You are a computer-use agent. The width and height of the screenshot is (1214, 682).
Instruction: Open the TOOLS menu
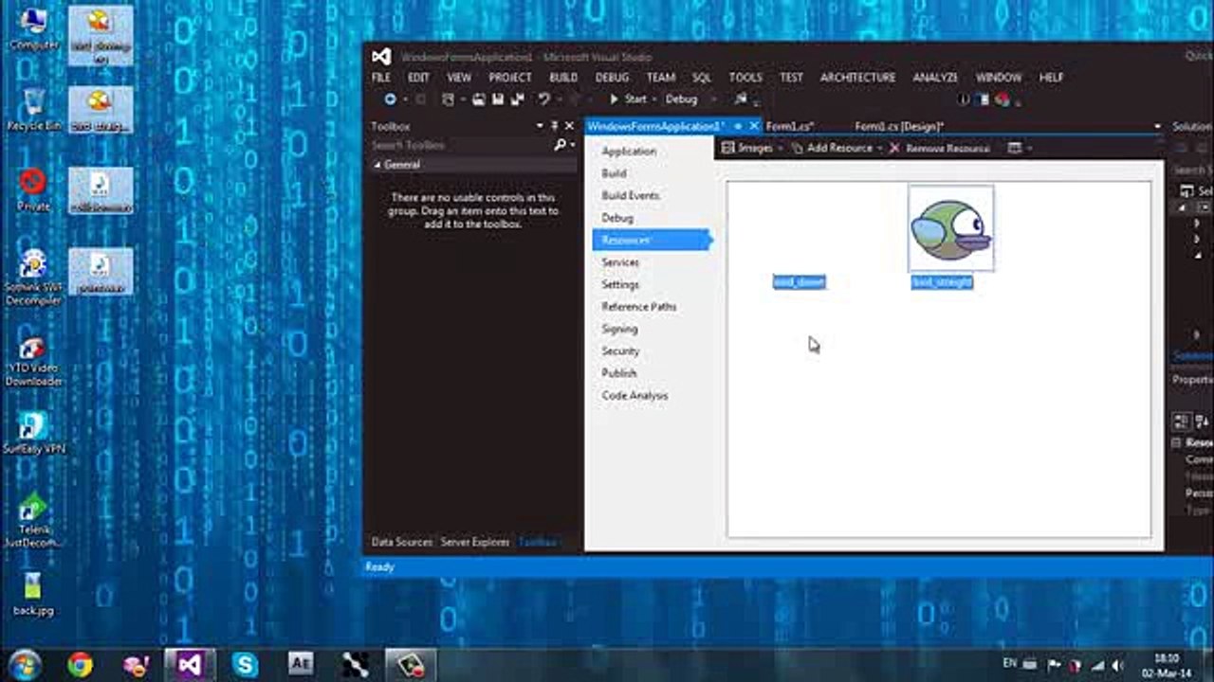coord(745,78)
